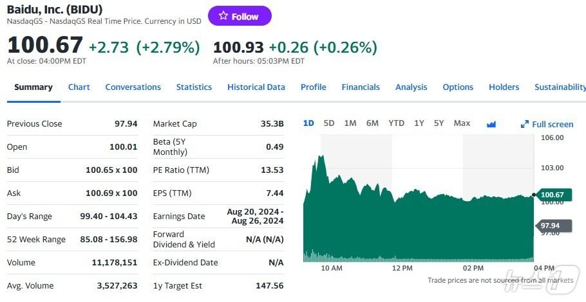Open the chart type icon
The height and width of the screenshot is (302, 586).
click(x=491, y=124)
